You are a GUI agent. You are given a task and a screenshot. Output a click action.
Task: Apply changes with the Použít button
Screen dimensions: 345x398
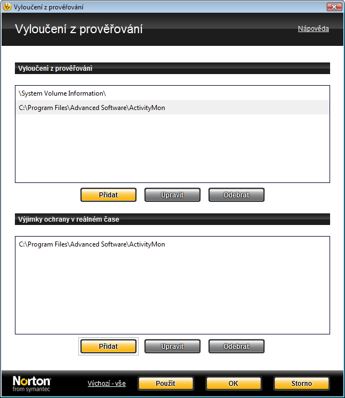click(x=166, y=384)
